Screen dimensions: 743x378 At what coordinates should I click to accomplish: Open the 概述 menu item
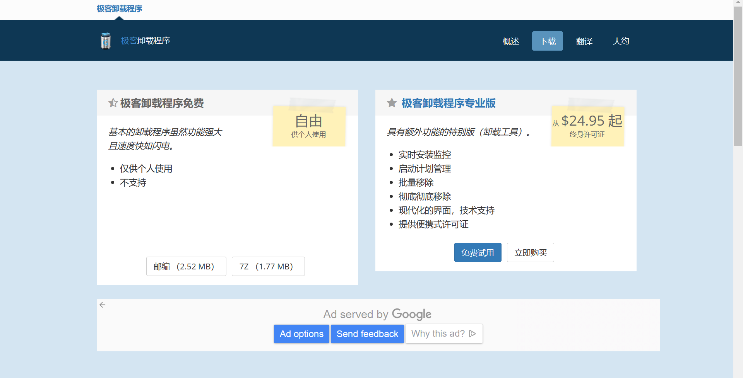[510, 41]
